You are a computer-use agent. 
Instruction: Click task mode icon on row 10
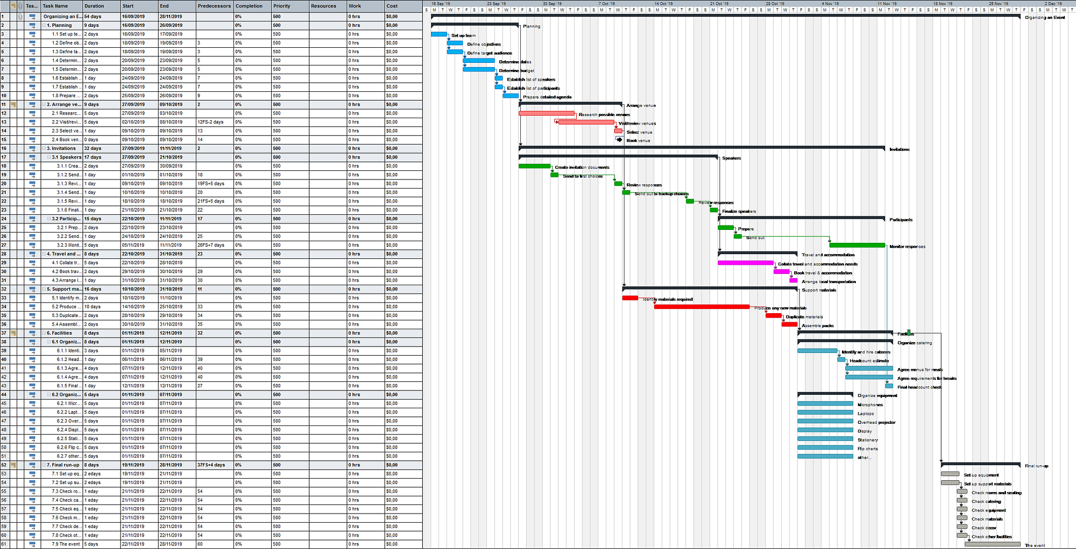pyautogui.click(x=32, y=96)
